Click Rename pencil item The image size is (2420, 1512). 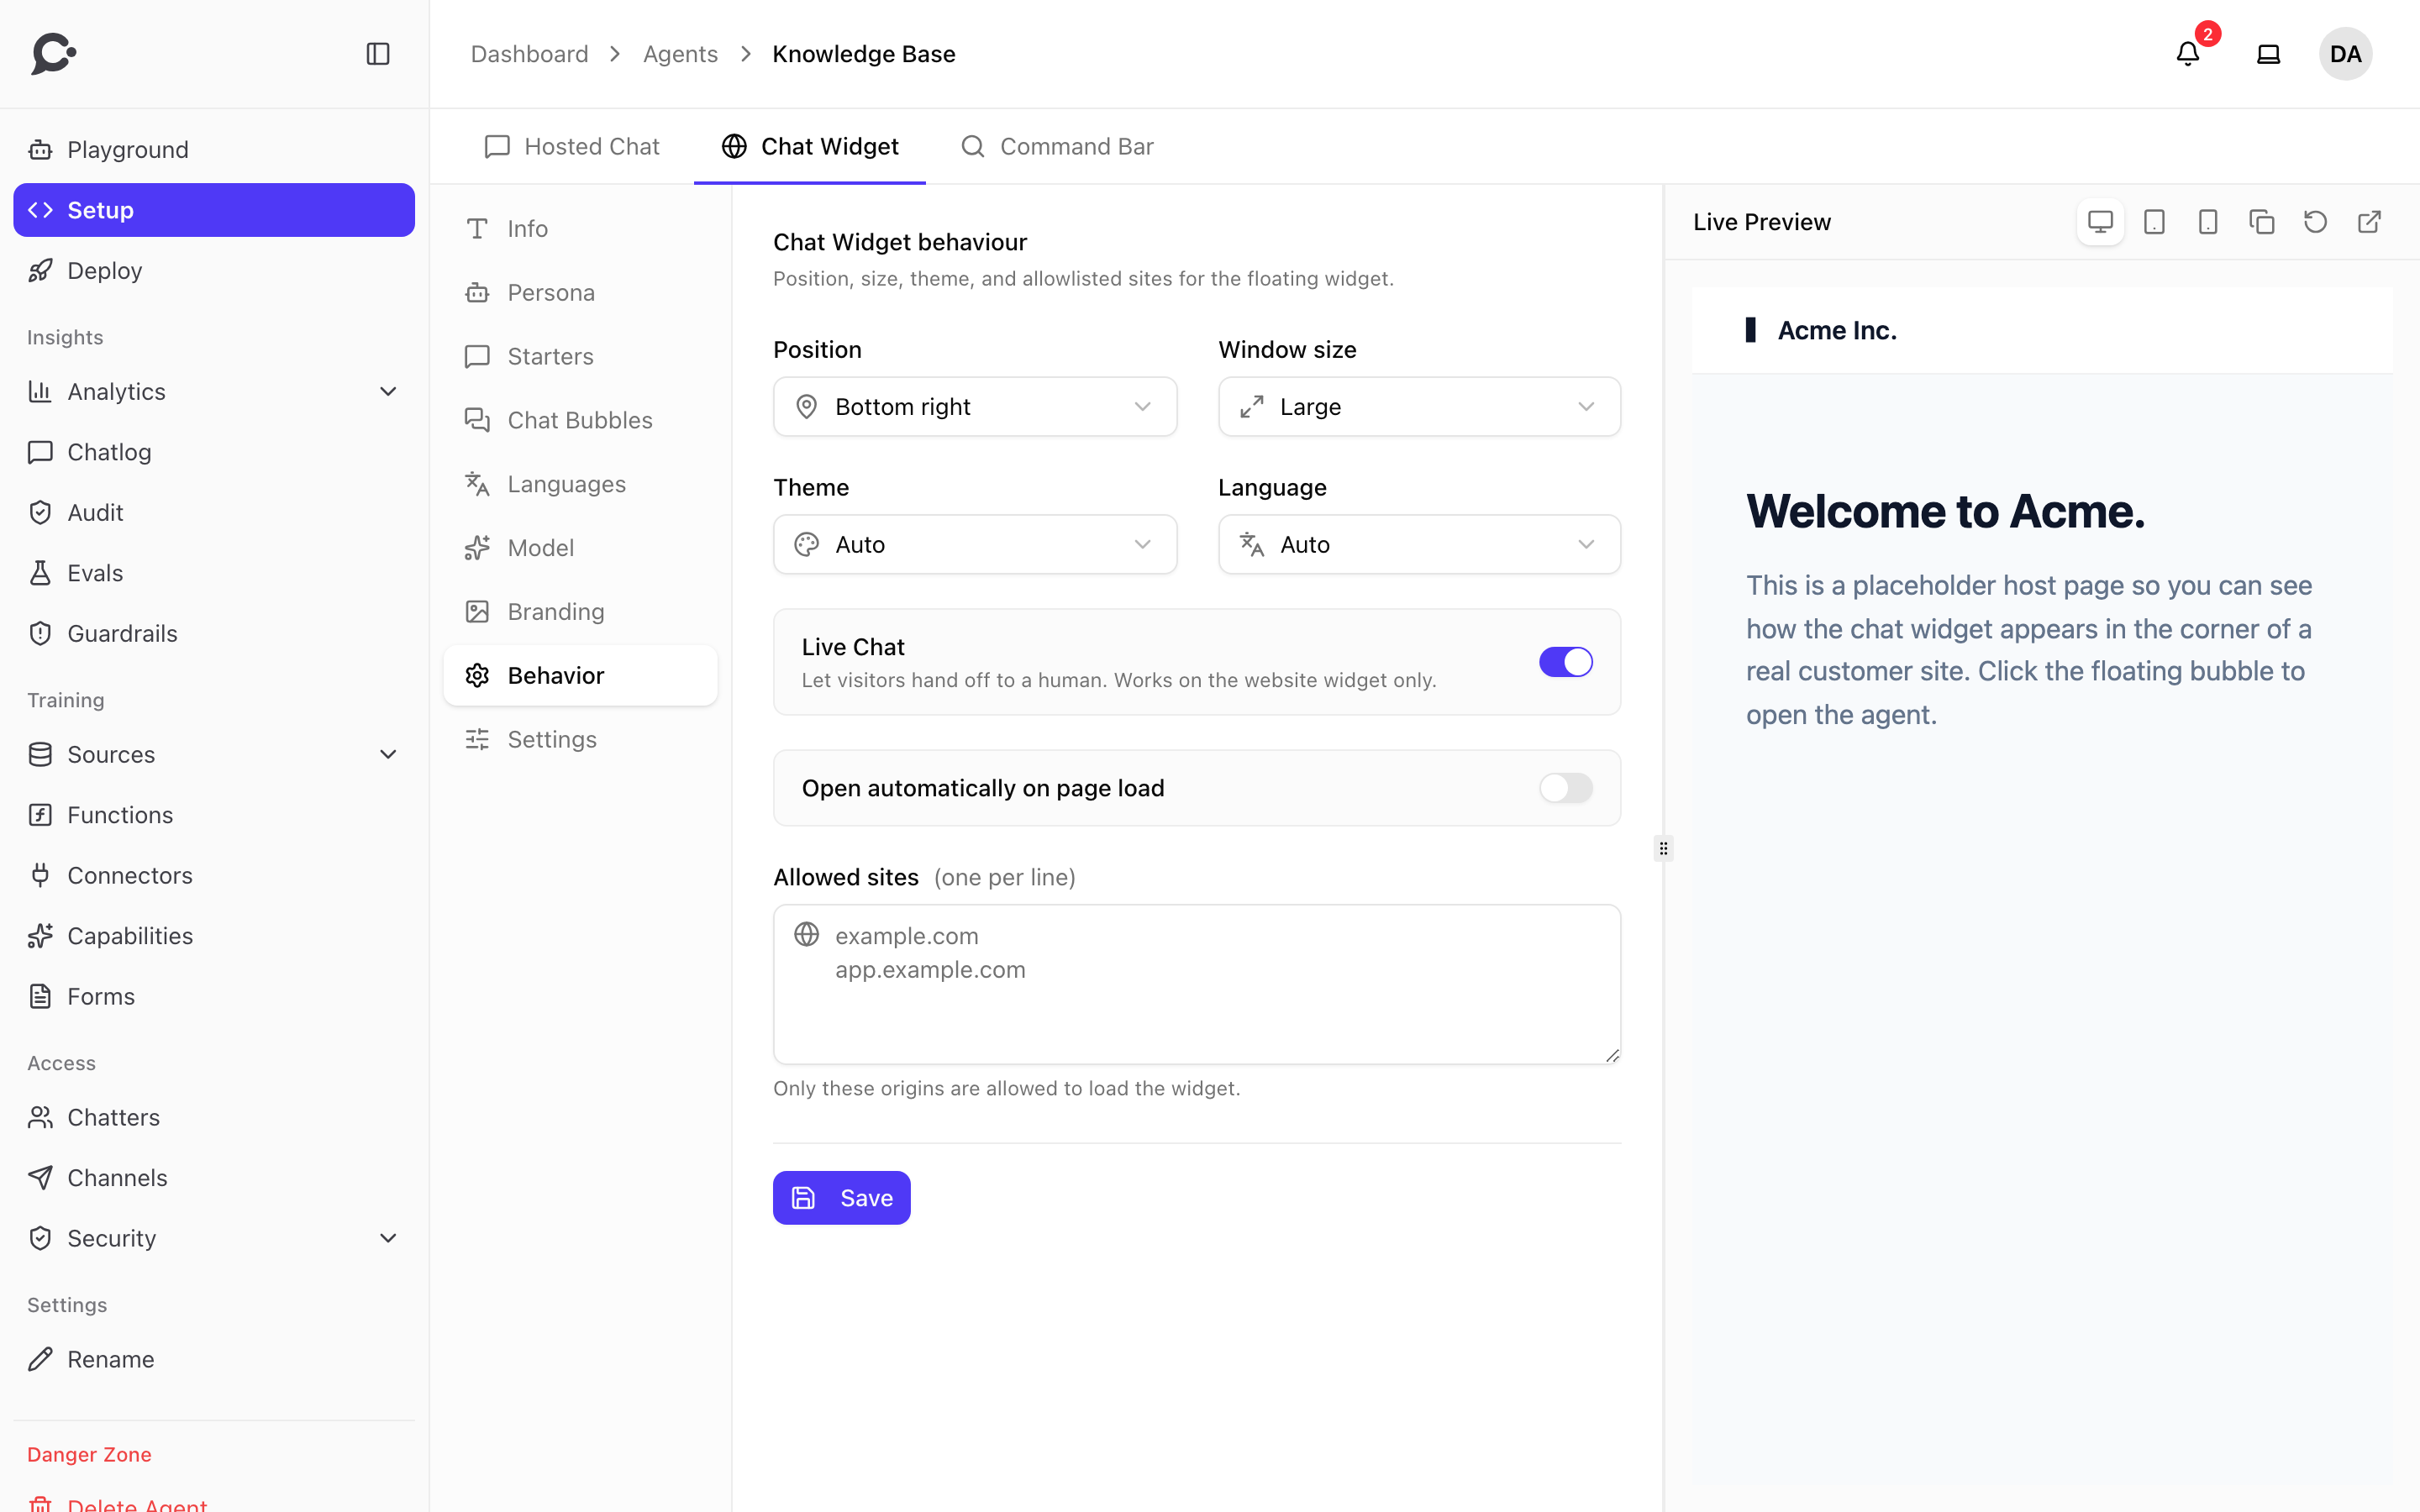click(214, 1360)
